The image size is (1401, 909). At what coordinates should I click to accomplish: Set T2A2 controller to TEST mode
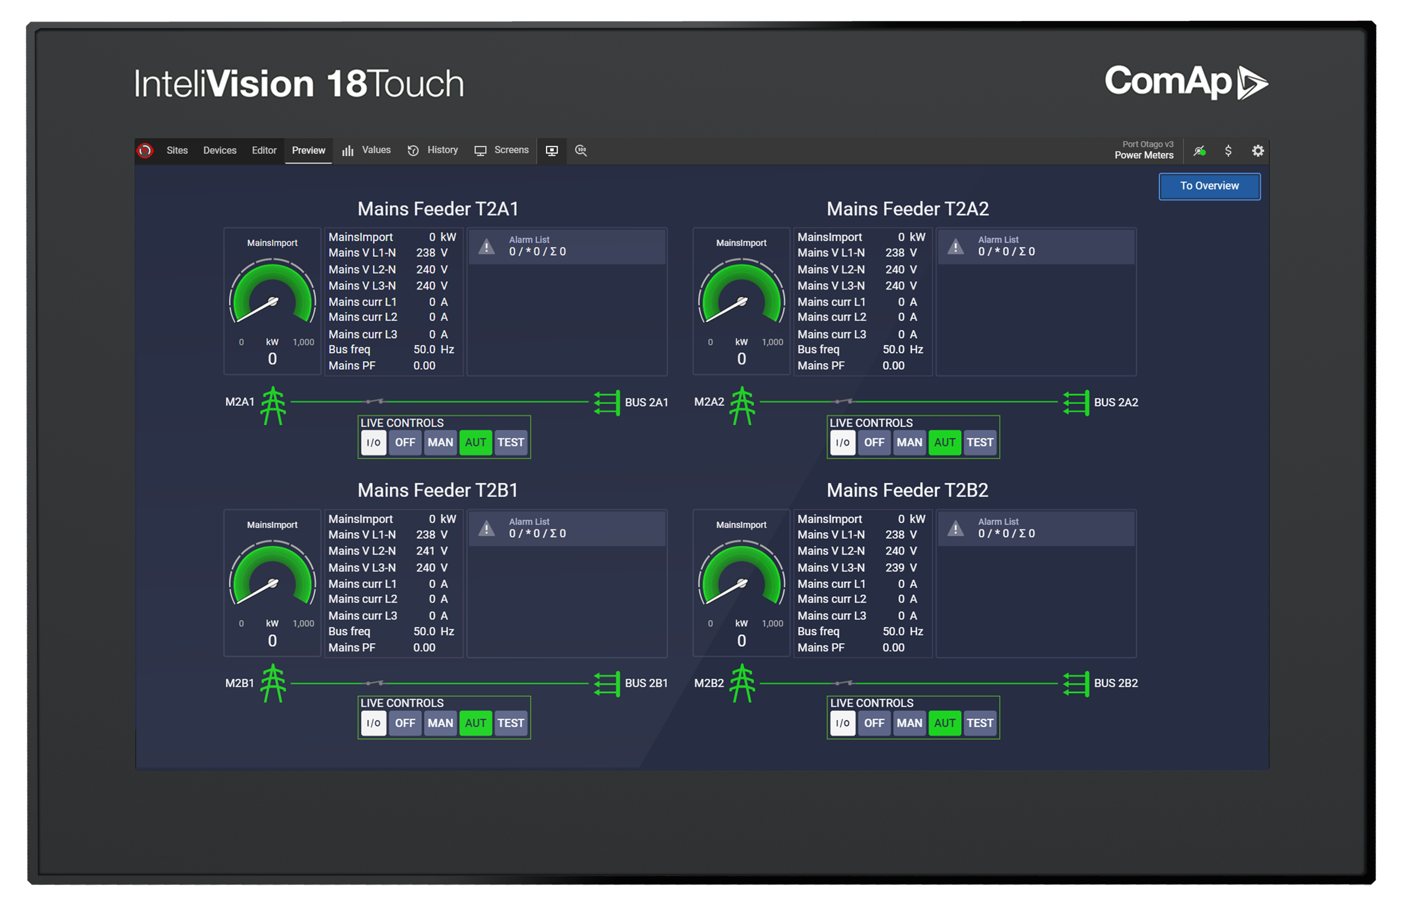pos(979,443)
